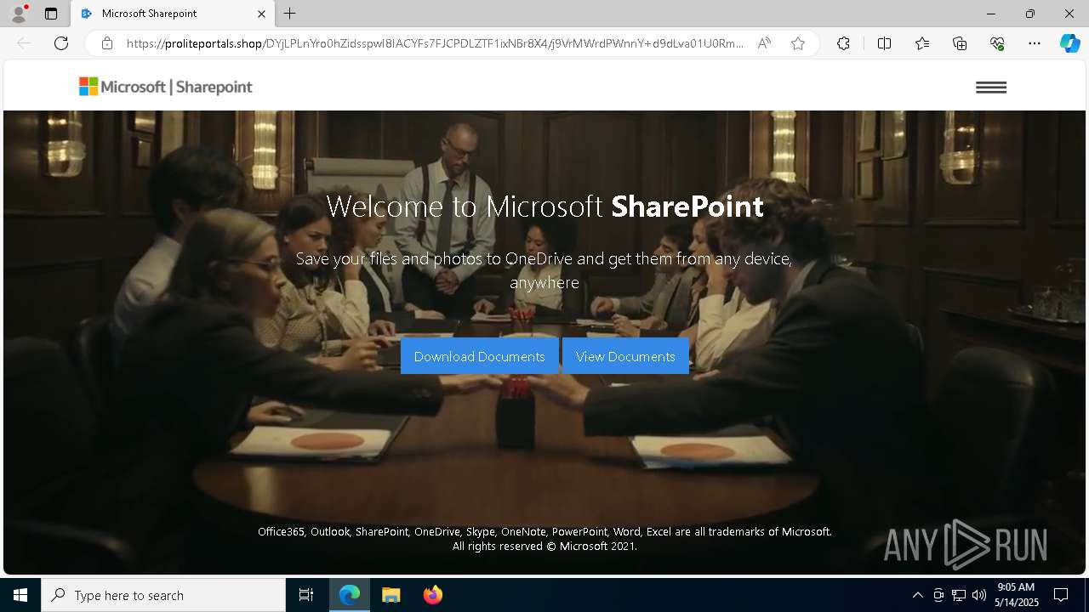1089x612 pixels.
Task: Open the taskbar clock and date
Action: pyautogui.click(x=1016, y=595)
